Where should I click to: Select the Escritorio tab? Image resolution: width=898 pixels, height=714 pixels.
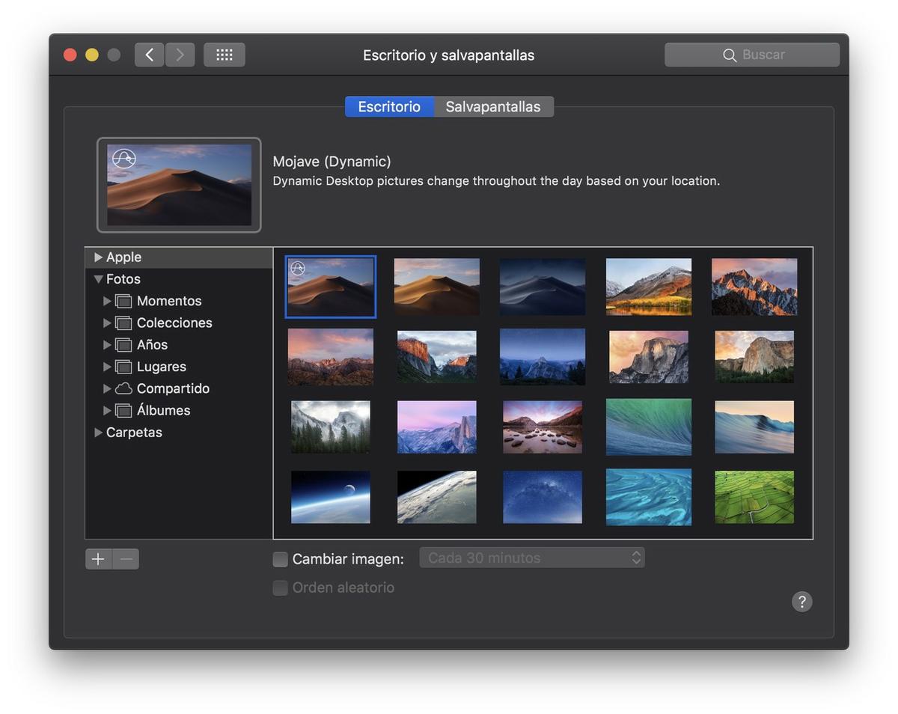click(389, 107)
